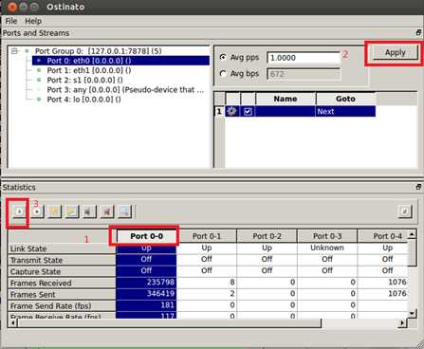Select Port 2: s1 in port tree
The image size is (424, 349).
click(84, 80)
